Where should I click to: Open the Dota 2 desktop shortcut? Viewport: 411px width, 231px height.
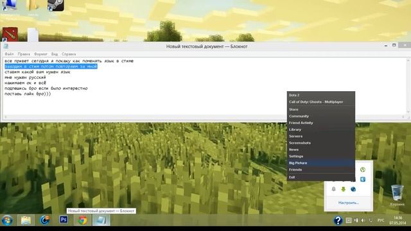10,34
